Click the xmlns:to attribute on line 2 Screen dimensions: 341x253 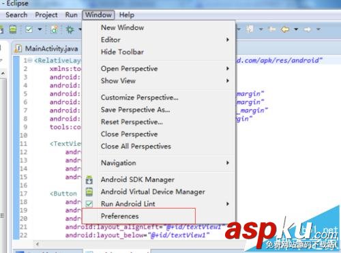[x=65, y=69]
